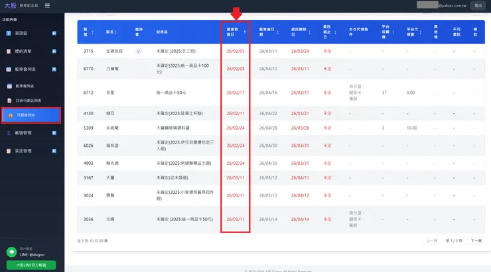Open the 委託管理 sidebar menu
Viewport: 491px width, 272px height.
pos(31,151)
